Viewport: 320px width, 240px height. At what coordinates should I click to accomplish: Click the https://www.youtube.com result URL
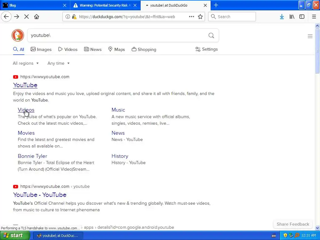(x=45, y=77)
